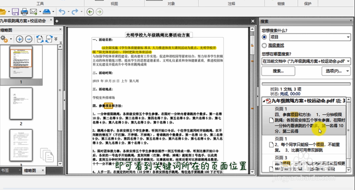This screenshot has width=355, height=190.
Task: Rotate page 90 degrees clockwise
Action: coord(49,39)
